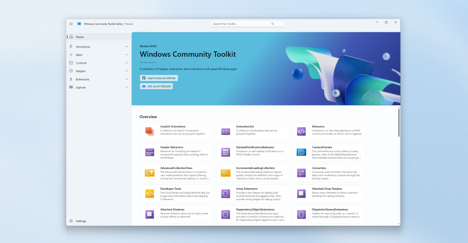
Task: Expand the Extensions chevron
Action: 127,79
